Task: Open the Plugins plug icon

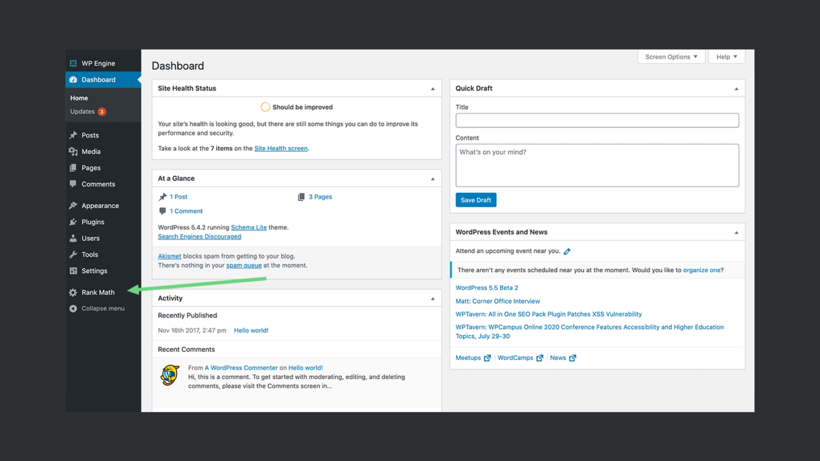Action: pos(72,222)
